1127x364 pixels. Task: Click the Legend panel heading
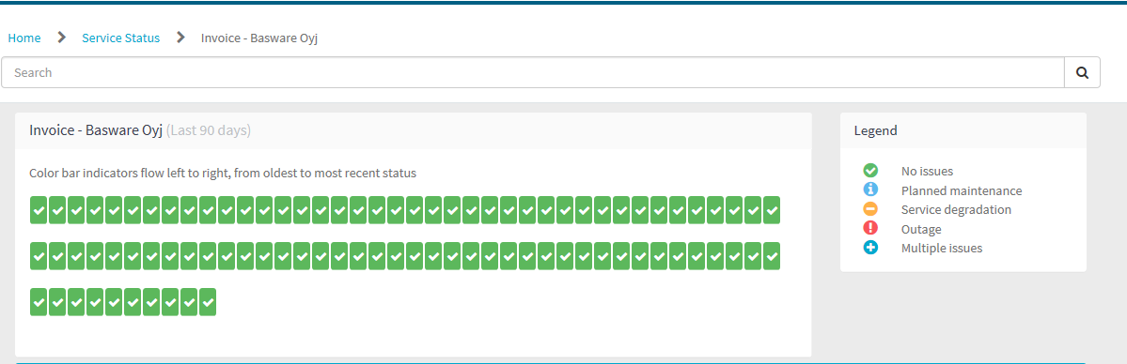(875, 130)
